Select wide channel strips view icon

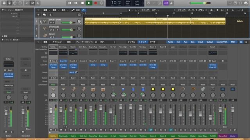click(246, 42)
